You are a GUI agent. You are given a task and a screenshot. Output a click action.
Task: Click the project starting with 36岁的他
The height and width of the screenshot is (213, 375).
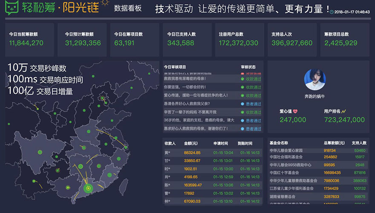point(199,120)
